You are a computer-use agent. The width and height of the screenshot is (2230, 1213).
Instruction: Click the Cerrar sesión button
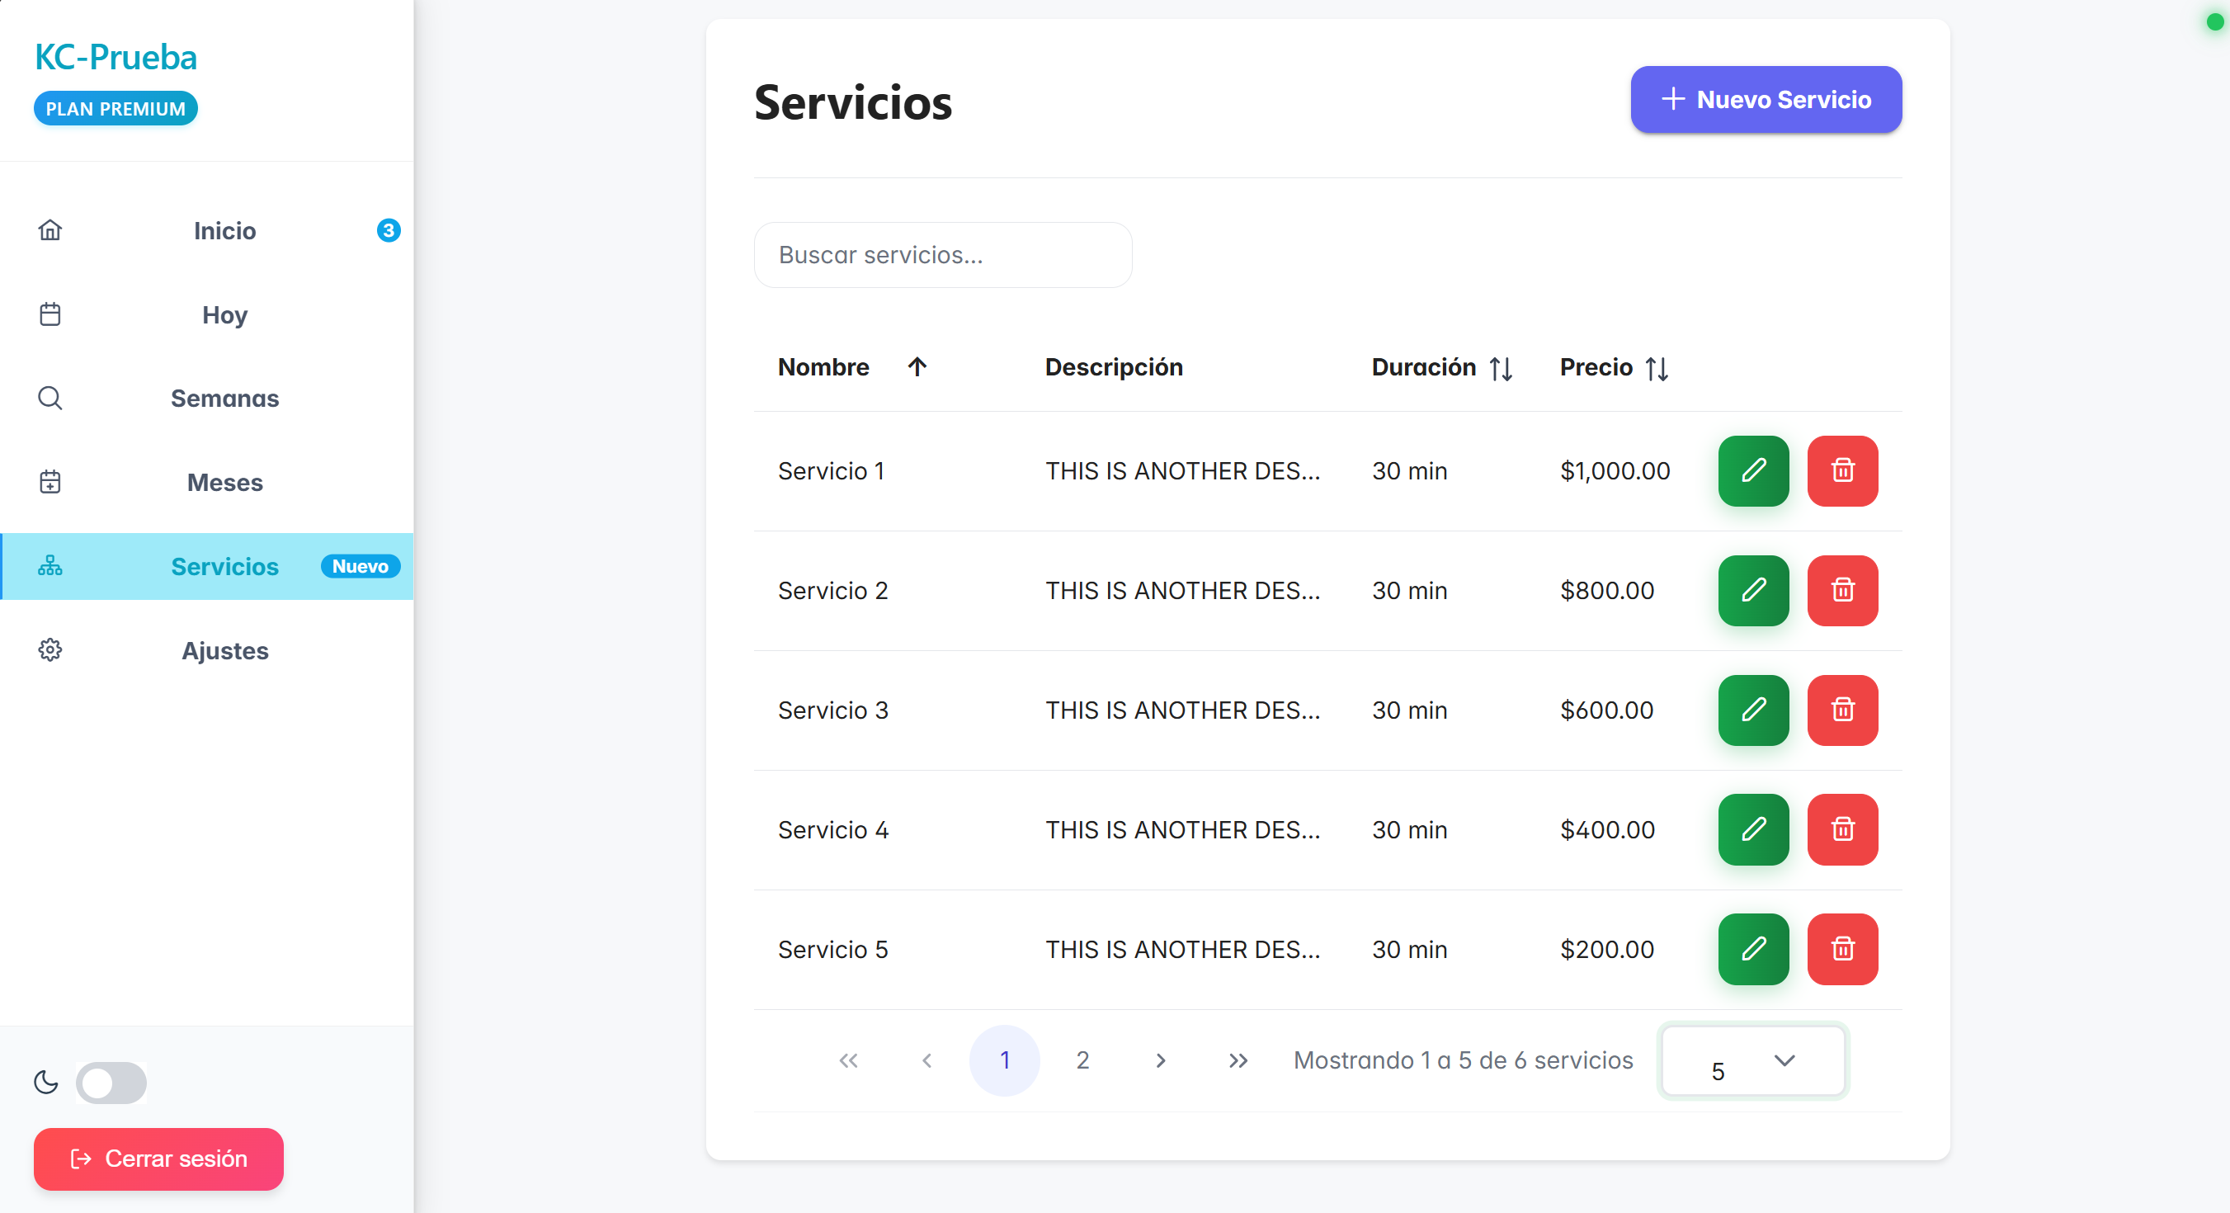(x=158, y=1159)
